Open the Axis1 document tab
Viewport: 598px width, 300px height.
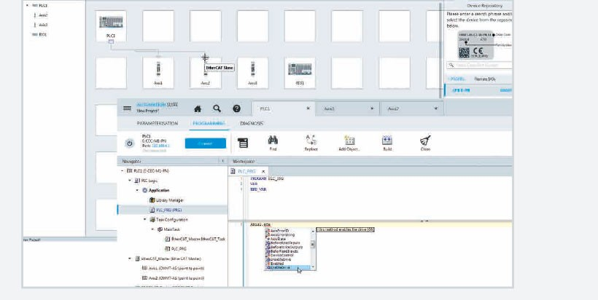(329, 108)
